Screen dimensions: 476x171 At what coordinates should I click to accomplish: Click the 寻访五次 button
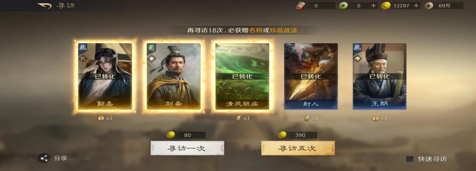coord(298,148)
